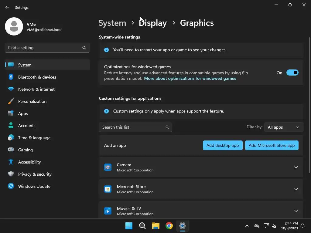Click Time & language label
The image size is (311, 233).
click(34, 138)
